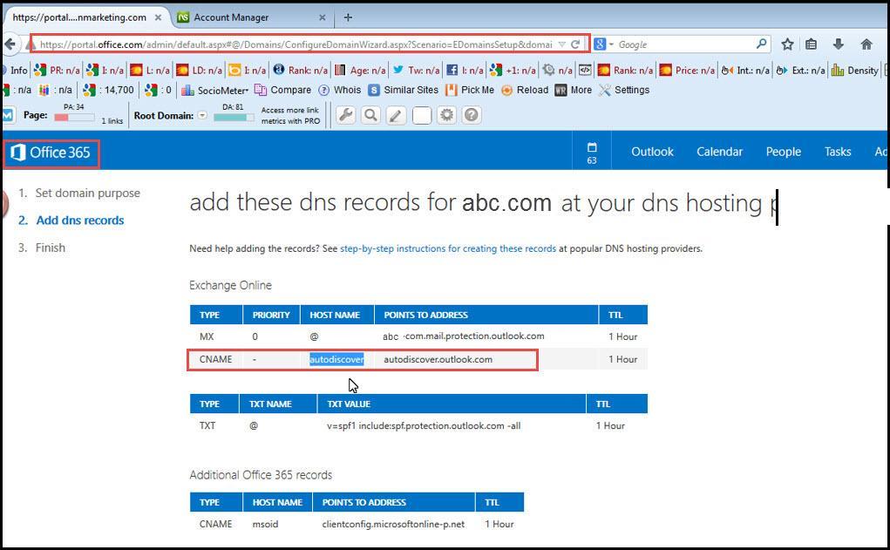Open the Similar Sites tool
This screenshot has height=550, width=890.
(404, 90)
